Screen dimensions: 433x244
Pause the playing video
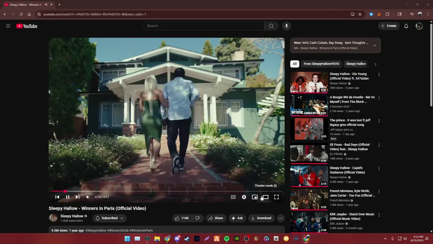(68, 197)
